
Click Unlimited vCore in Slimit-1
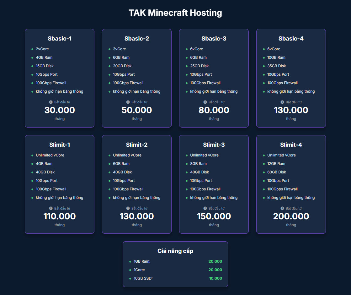[50, 155]
